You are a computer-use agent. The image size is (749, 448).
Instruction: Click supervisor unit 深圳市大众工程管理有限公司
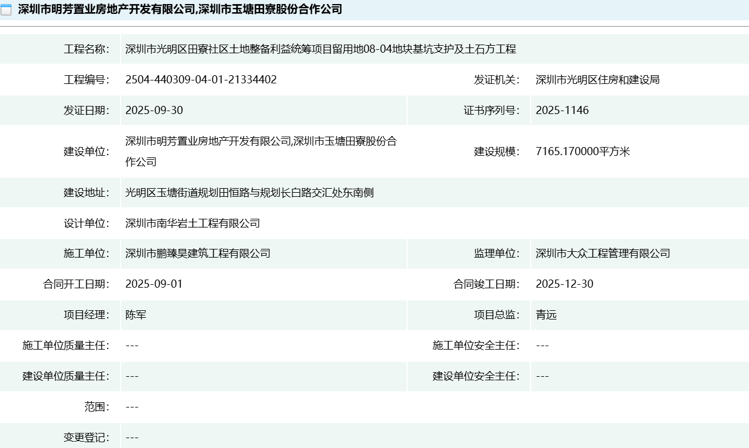point(602,254)
